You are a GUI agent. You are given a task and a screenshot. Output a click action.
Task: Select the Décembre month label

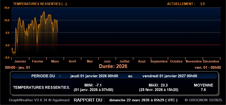[x=211, y=61]
